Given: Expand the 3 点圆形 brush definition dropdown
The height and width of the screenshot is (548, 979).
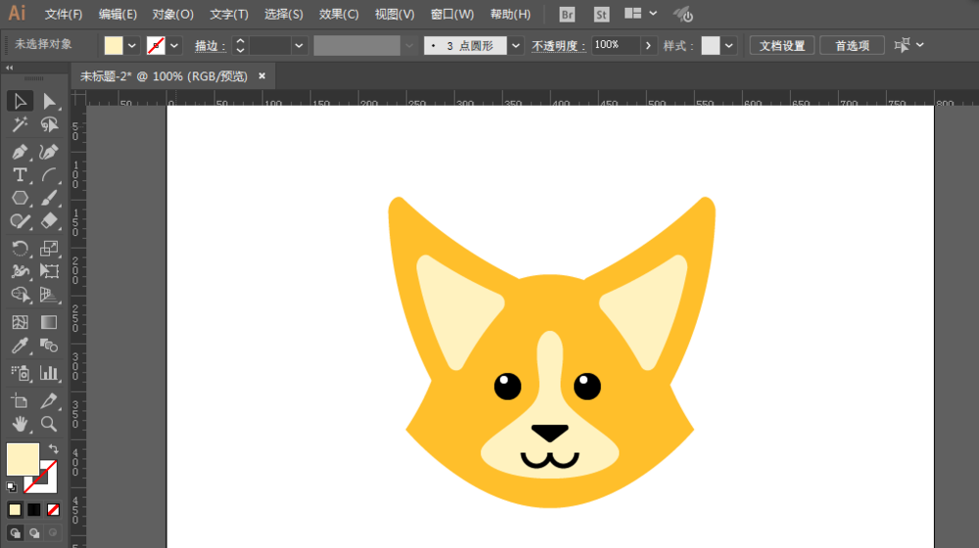Looking at the screenshot, I should tap(516, 45).
